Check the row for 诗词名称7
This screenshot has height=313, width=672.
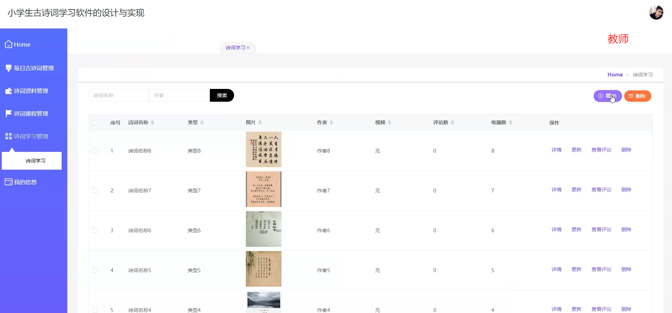tap(95, 191)
